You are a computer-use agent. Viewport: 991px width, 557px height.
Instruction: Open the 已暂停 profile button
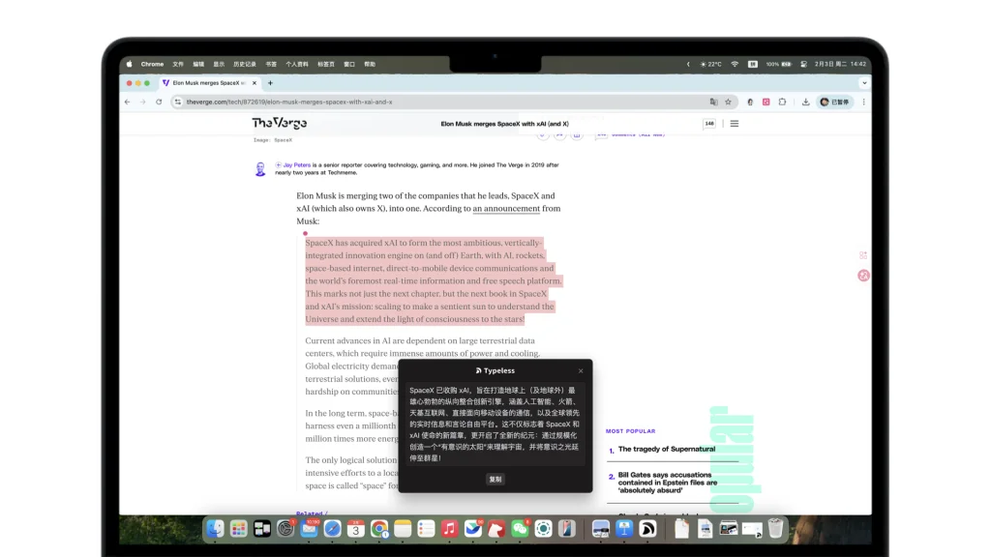tap(834, 102)
